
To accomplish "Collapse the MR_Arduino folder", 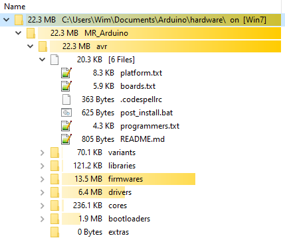I will pyautogui.click(x=19, y=33).
